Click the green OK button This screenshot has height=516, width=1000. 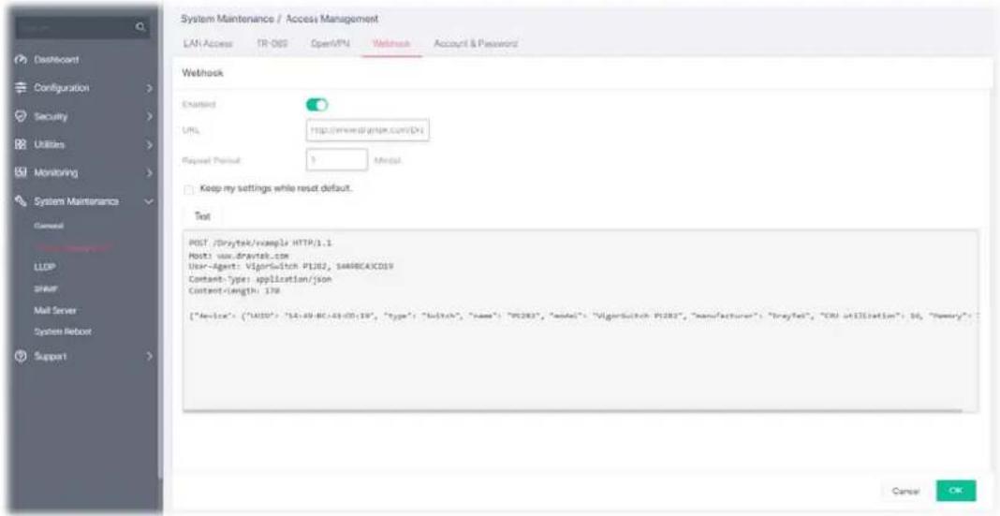pos(955,491)
